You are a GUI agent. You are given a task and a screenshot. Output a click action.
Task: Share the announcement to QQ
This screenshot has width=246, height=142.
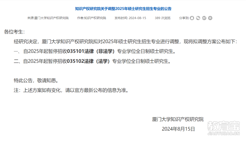coord(192,18)
